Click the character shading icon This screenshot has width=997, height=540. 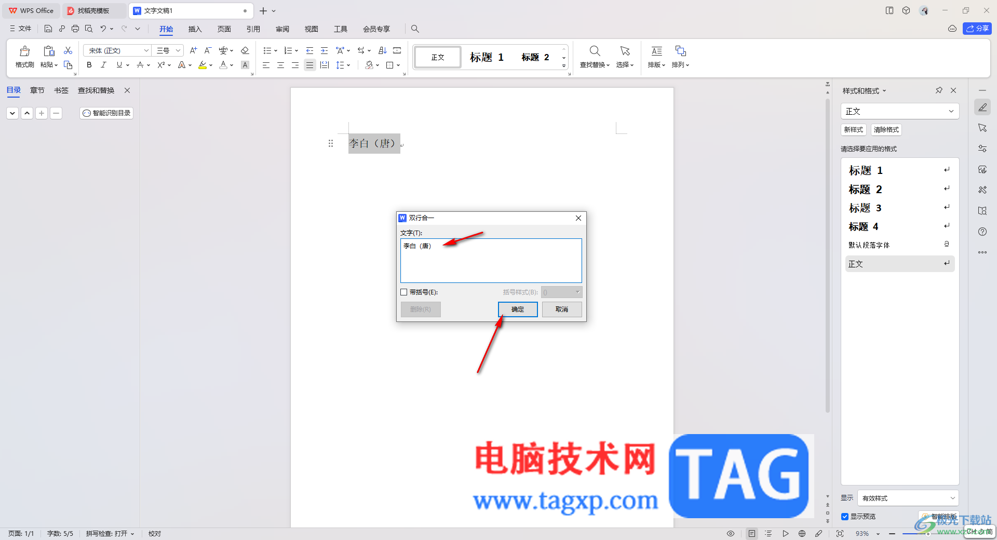245,65
